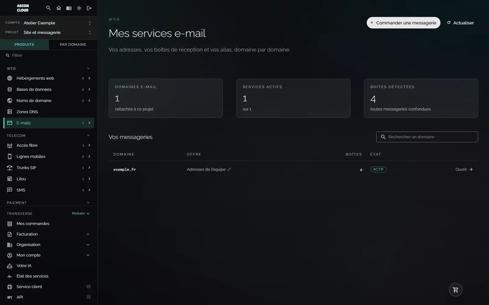Viewport: 489px width, 305px height.
Task: Expand Hébergements web arrow
Action: point(89,78)
